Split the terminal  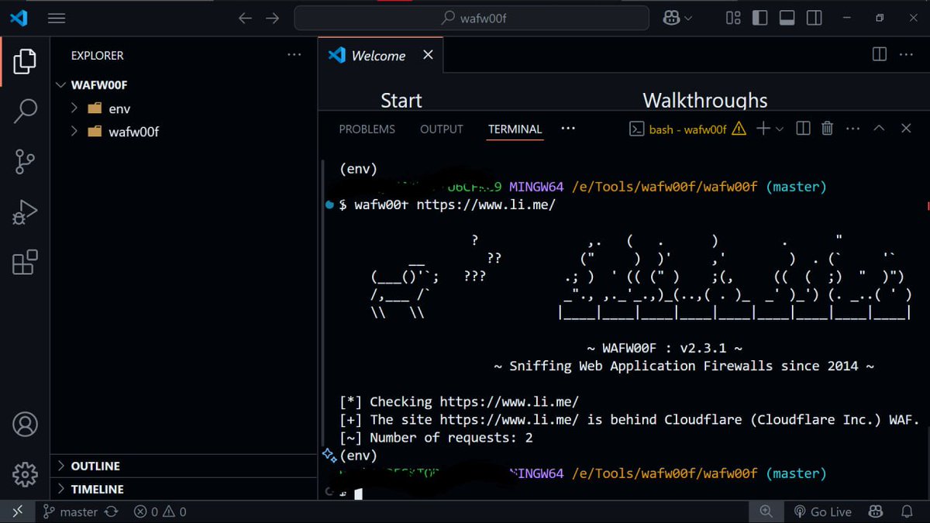[x=804, y=129]
